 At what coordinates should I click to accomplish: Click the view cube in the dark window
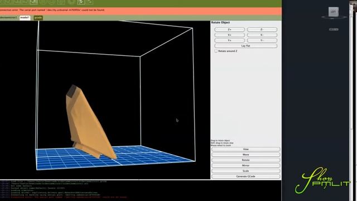click(334, 12)
